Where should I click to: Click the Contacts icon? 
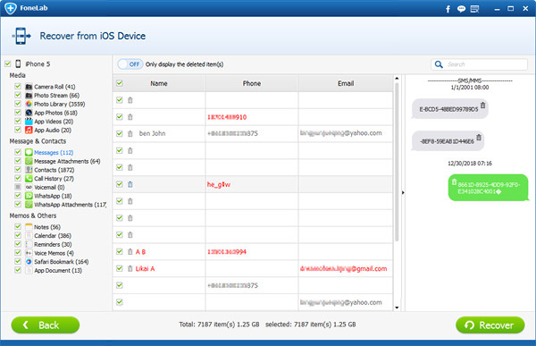click(x=29, y=170)
